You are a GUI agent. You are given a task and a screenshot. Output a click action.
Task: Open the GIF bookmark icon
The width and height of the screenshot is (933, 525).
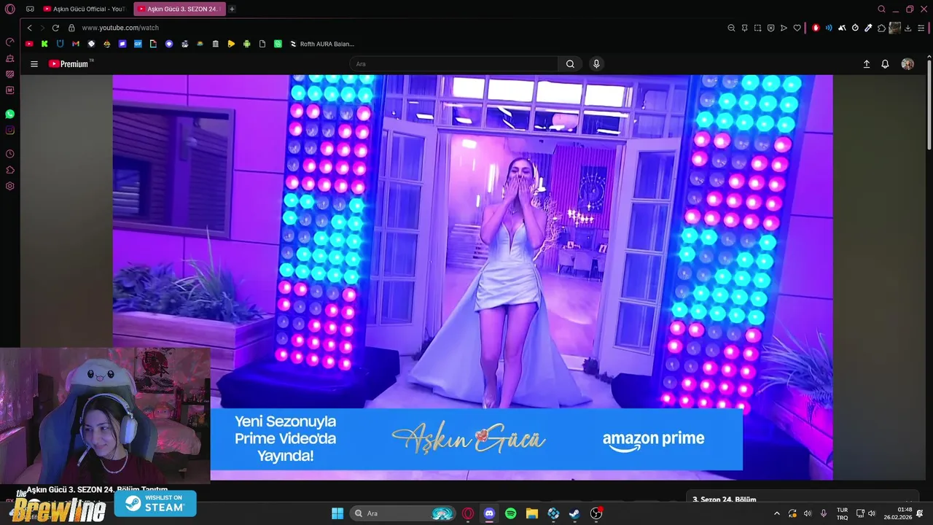[138, 44]
